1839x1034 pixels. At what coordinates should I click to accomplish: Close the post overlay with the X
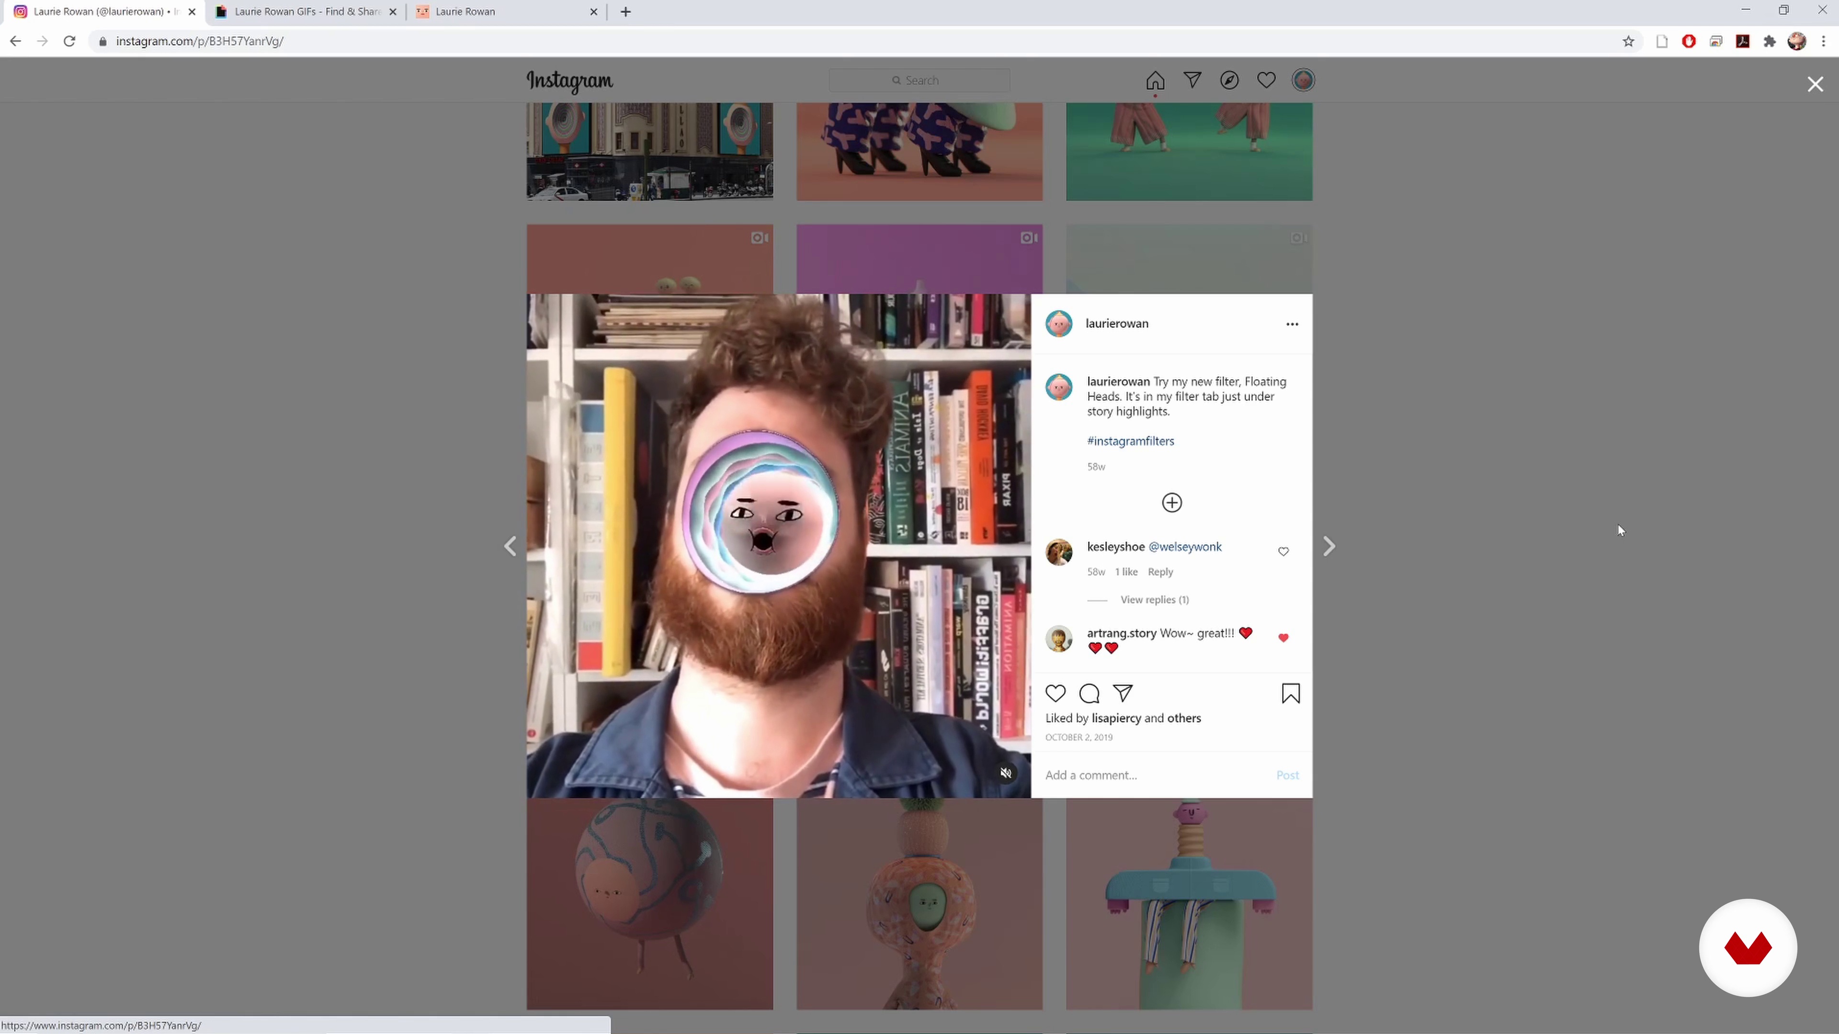pos(1816,84)
